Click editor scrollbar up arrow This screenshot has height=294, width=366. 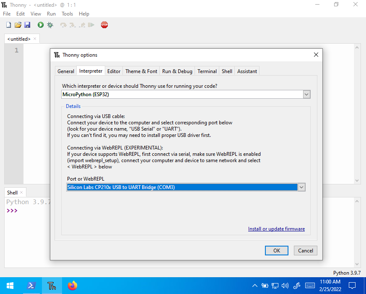pyautogui.click(x=357, y=47)
